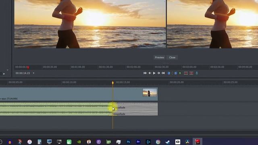Click the small play arrow at far left
The image size is (258, 145).
[x=4, y=74]
